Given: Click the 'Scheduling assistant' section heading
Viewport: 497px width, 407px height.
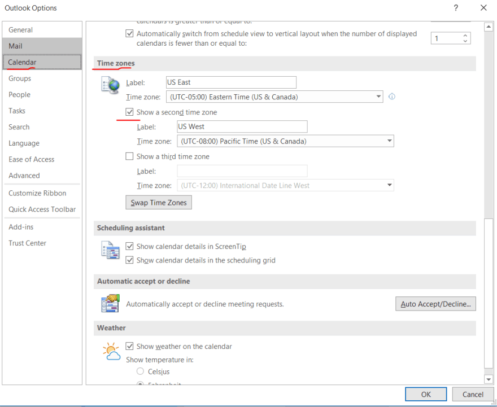Looking at the screenshot, I should (131, 227).
